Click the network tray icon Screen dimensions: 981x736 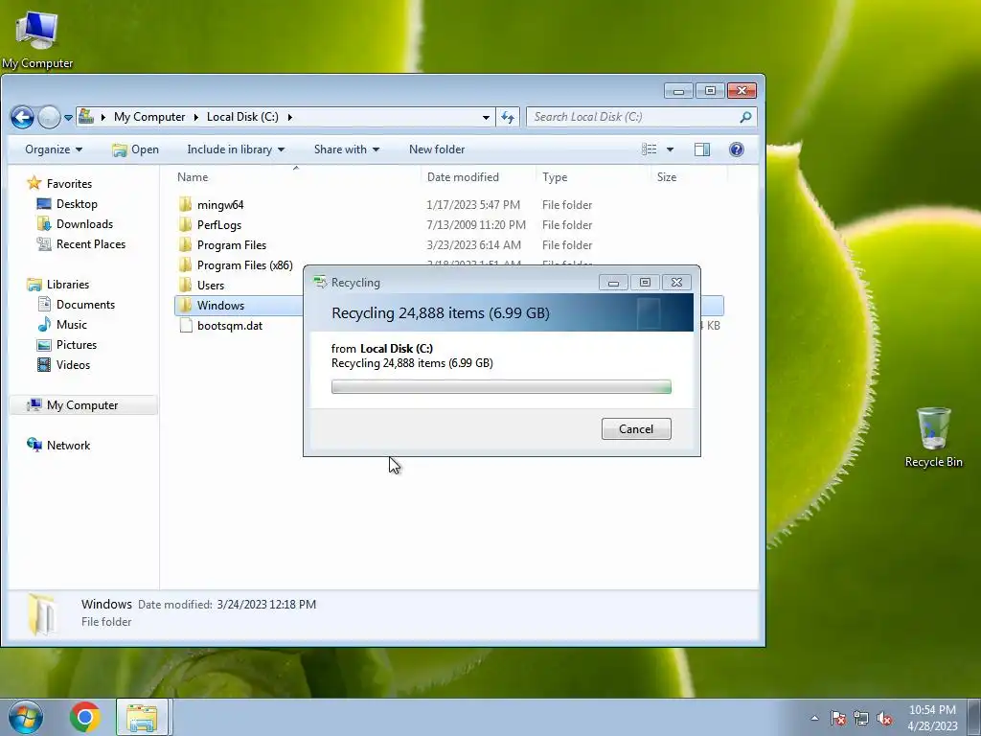pos(861,718)
